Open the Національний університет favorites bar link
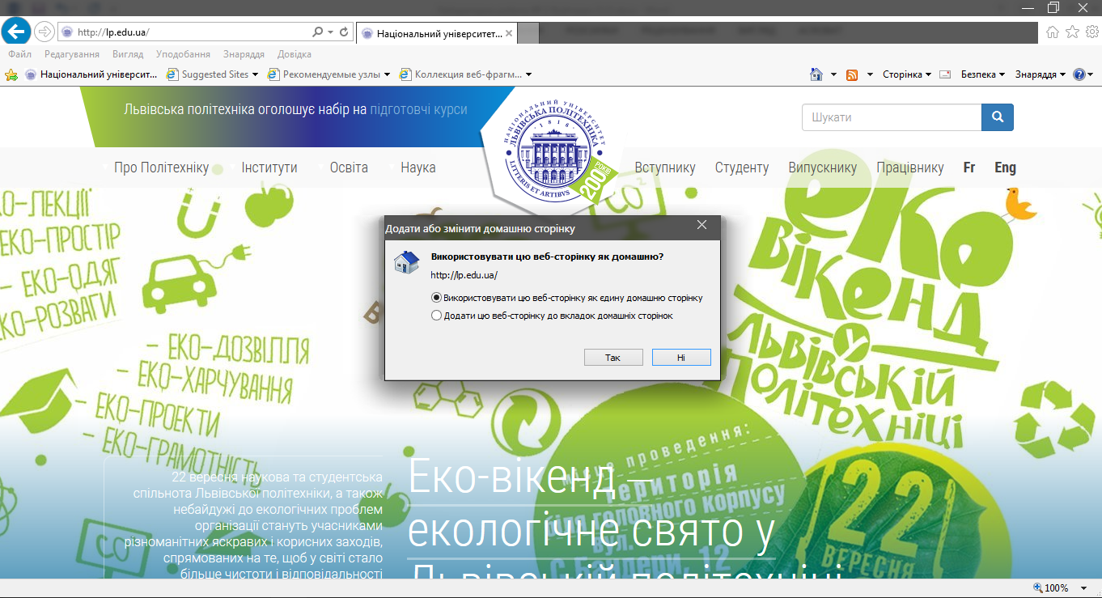This screenshot has width=1102, height=598. (x=91, y=74)
